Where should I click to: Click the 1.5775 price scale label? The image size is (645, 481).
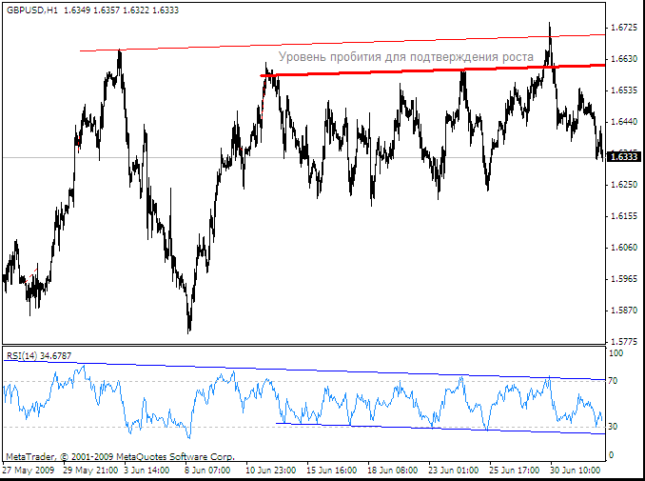[624, 341]
